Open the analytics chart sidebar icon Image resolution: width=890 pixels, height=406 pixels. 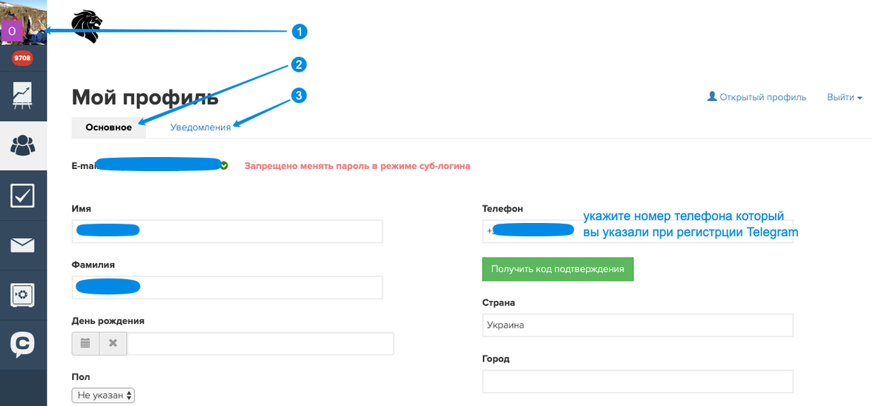click(x=22, y=96)
